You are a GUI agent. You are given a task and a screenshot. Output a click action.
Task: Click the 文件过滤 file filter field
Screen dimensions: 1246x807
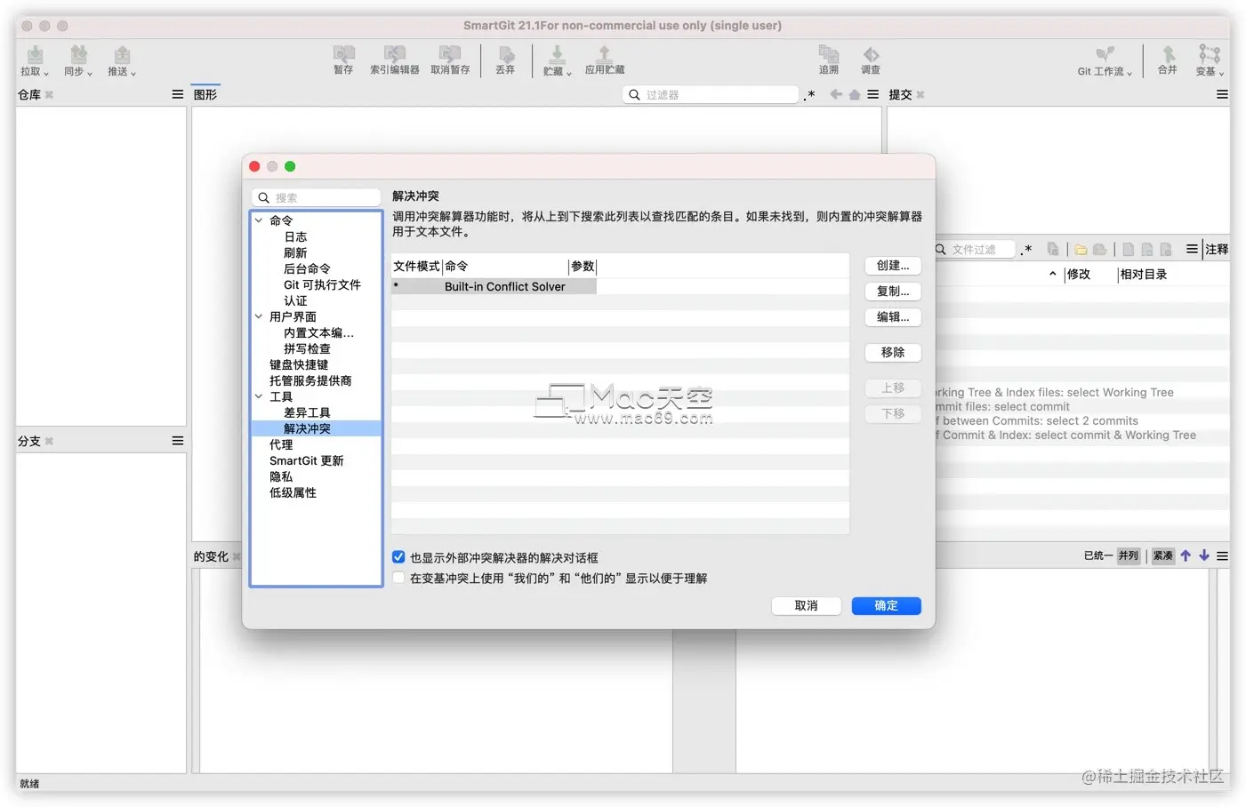pos(975,250)
